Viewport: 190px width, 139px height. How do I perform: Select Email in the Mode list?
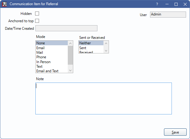pyautogui.click(x=41, y=48)
